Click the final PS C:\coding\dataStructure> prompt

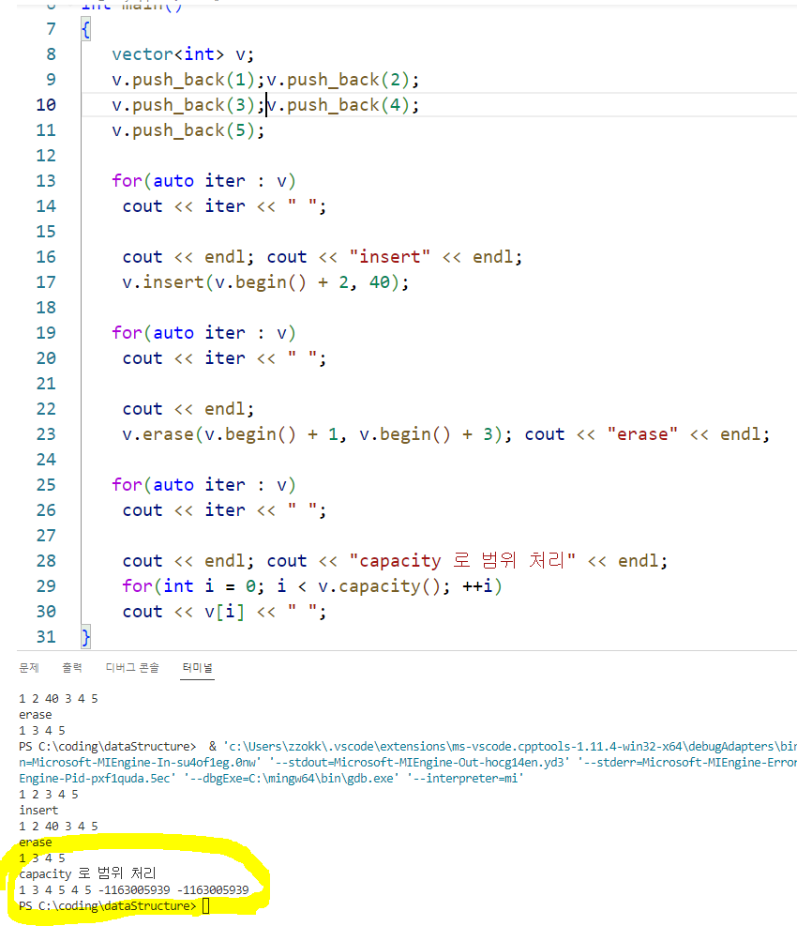click(x=107, y=906)
